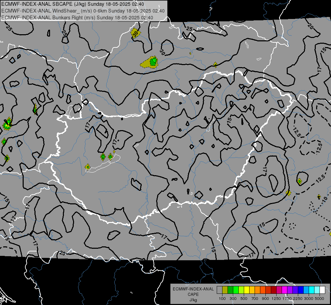Select the violet-indigo legend swatch before 2250

pyautogui.click(x=295, y=290)
